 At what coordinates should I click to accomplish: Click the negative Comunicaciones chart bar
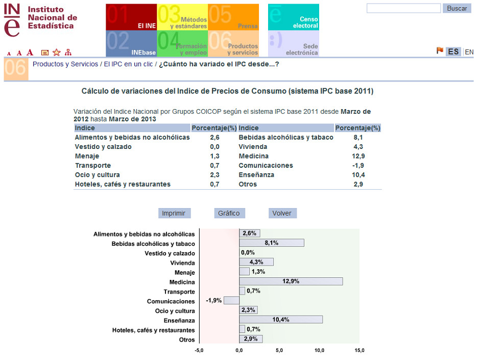(231, 300)
